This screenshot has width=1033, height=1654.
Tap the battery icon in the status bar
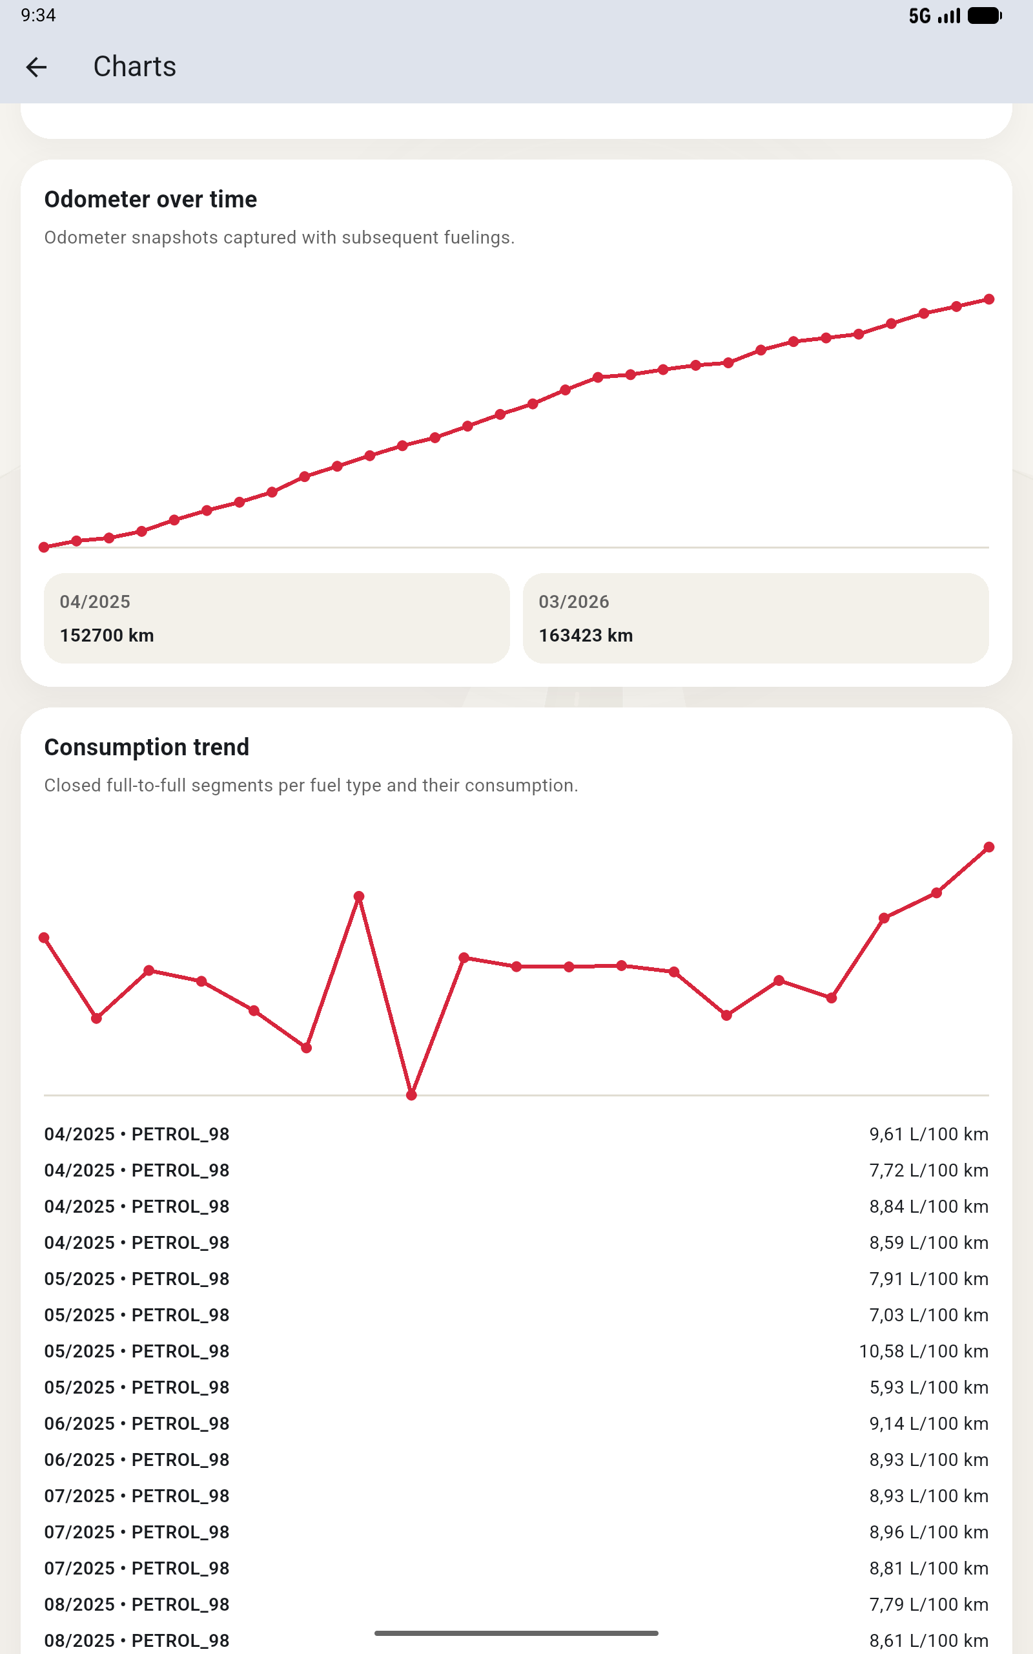tap(984, 16)
